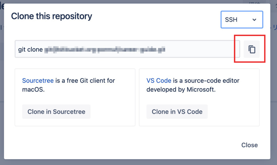
Task: Click the "Clone this repository" heading
Action: tap(52, 16)
